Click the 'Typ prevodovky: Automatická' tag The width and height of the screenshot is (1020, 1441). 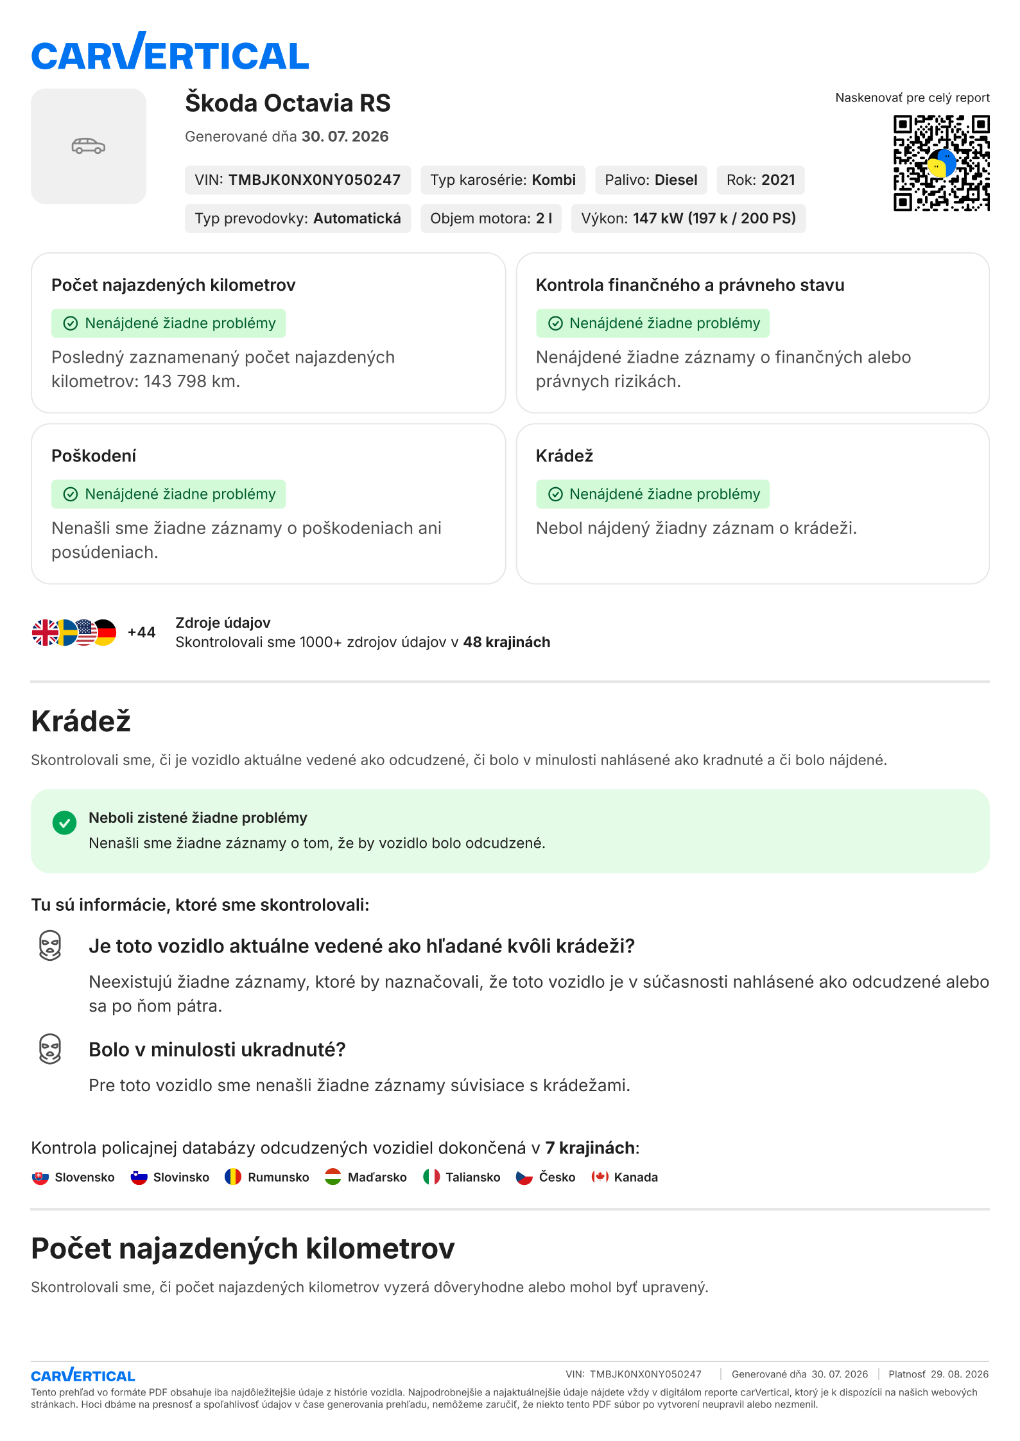[298, 218]
